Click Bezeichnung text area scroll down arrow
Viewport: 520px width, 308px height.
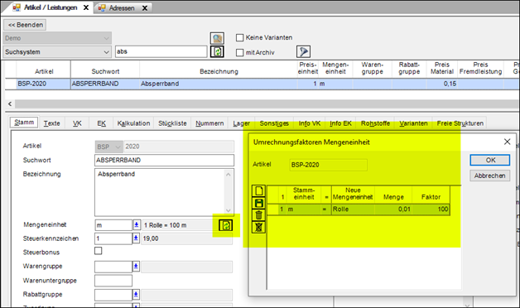tap(229, 210)
